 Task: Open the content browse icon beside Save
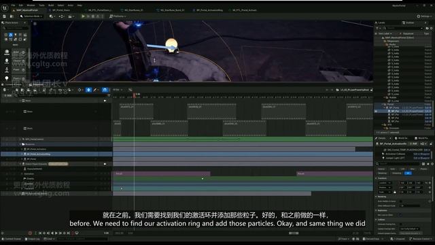pos(12,16)
